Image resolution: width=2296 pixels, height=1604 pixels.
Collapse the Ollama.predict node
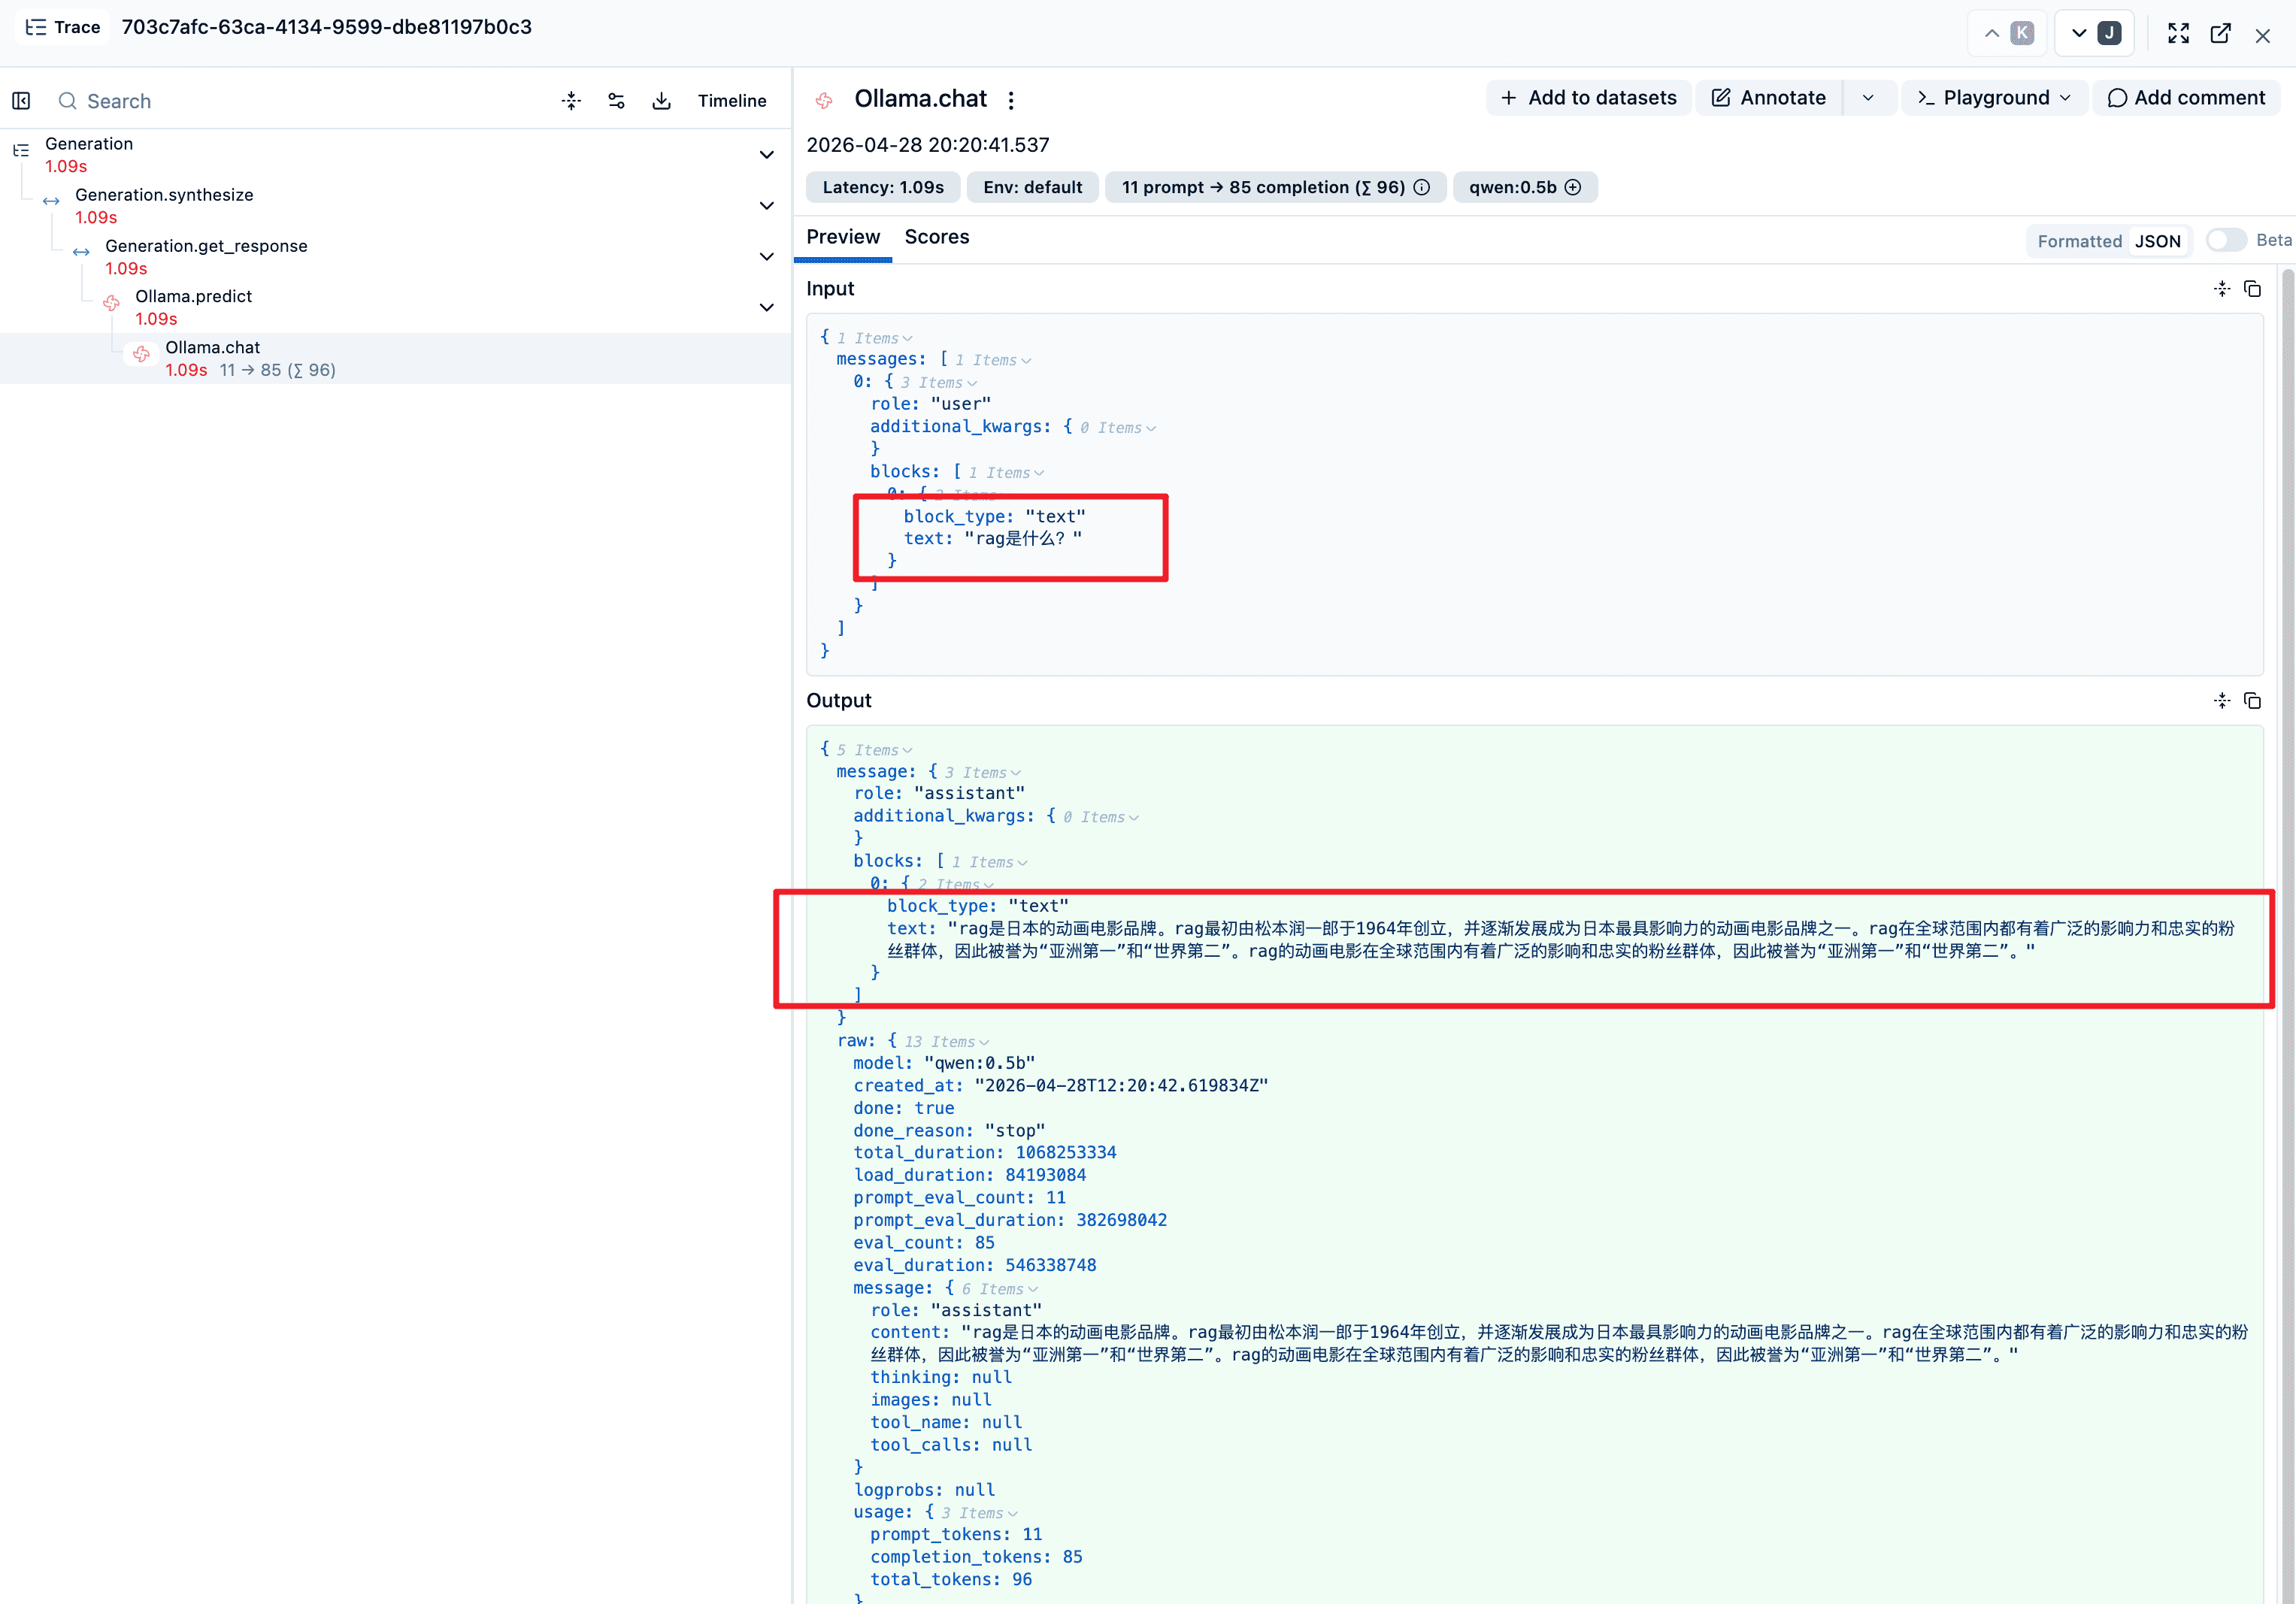click(766, 307)
